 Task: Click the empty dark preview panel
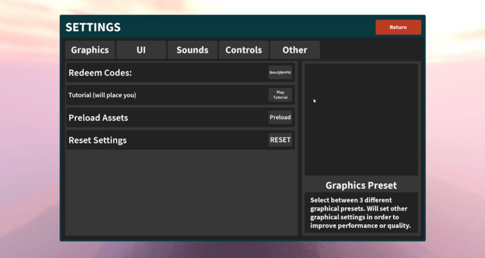click(x=361, y=120)
